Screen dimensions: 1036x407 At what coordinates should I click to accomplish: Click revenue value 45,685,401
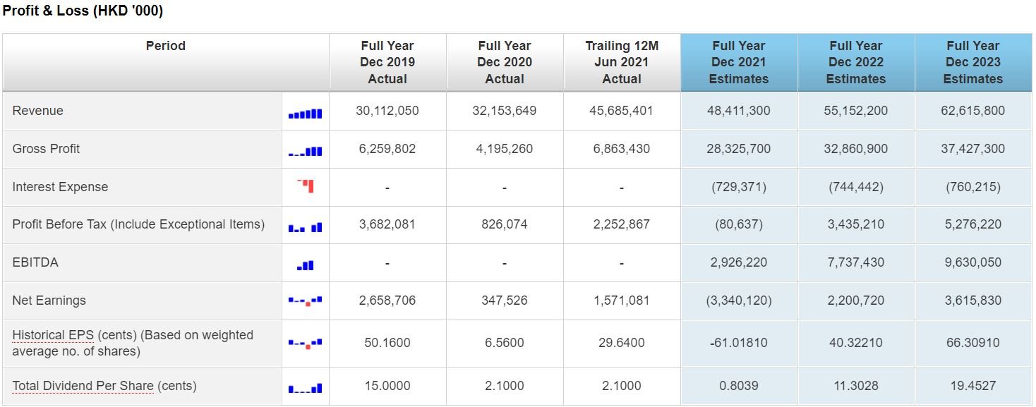coord(622,111)
